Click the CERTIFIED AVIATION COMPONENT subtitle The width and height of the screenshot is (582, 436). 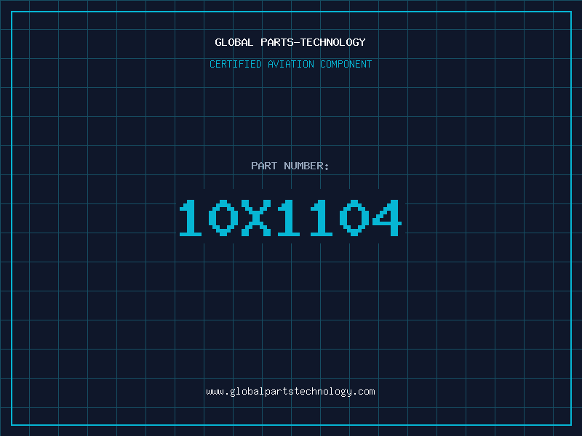(x=290, y=64)
